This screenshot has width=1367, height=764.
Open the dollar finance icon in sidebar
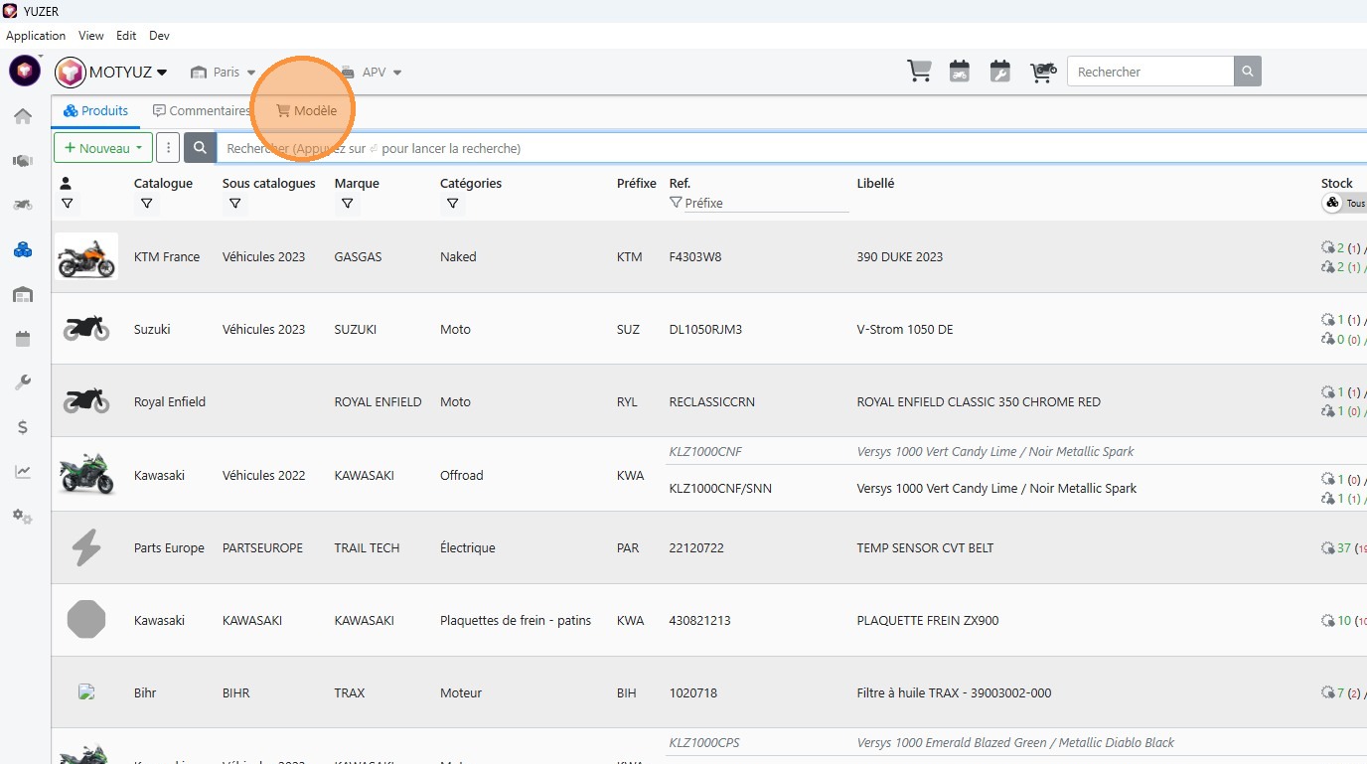coord(23,427)
